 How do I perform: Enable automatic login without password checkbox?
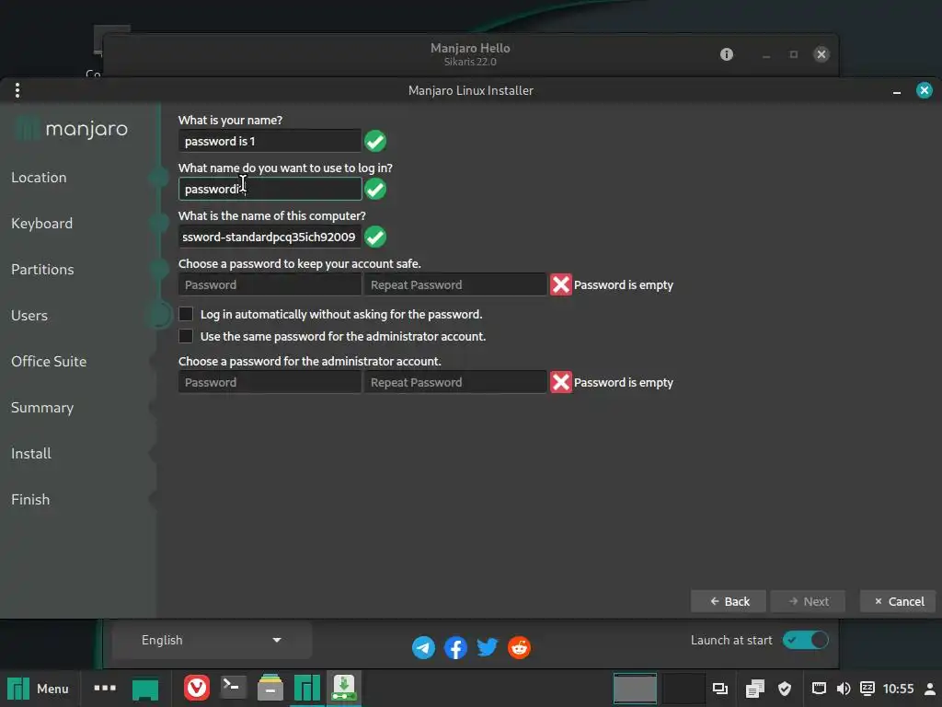[186, 314]
